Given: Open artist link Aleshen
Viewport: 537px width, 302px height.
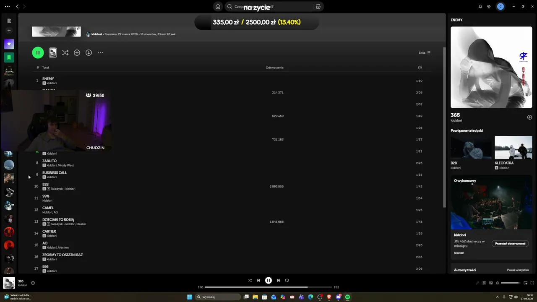Looking at the screenshot, I should coord(63,247).
